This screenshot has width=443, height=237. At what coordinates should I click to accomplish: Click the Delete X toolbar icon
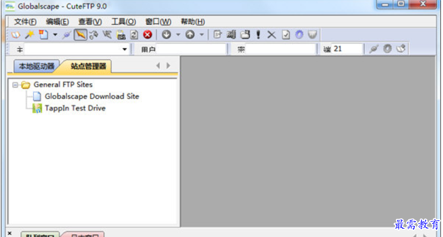(272, 35)
